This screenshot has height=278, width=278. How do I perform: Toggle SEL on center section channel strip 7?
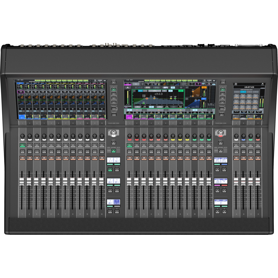pyautogui.click(x=173, y=145)
